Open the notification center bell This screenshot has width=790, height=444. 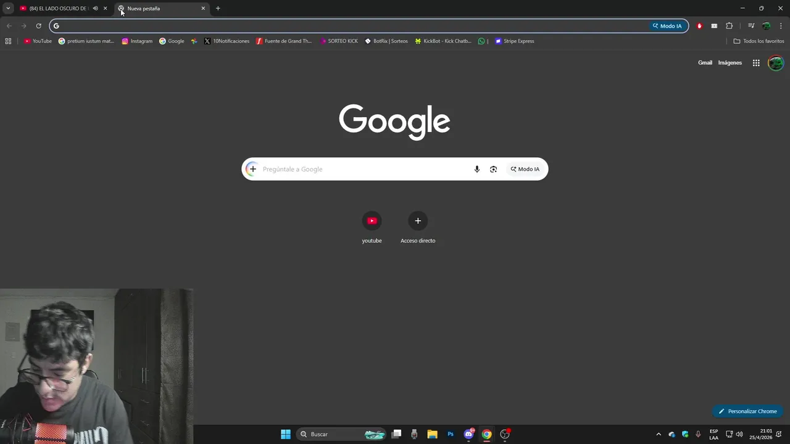[x=779, y=434]
